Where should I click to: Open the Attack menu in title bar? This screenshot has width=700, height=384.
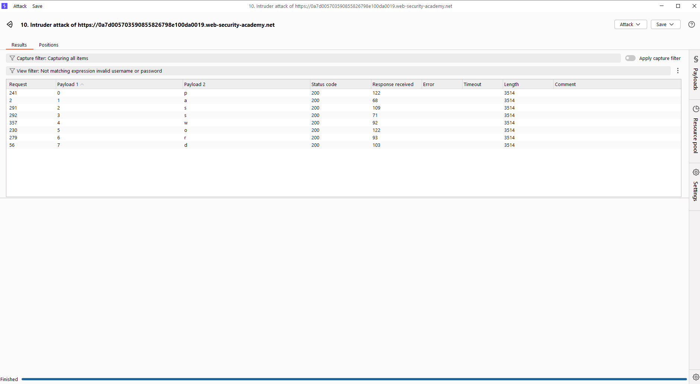(20, 6)
